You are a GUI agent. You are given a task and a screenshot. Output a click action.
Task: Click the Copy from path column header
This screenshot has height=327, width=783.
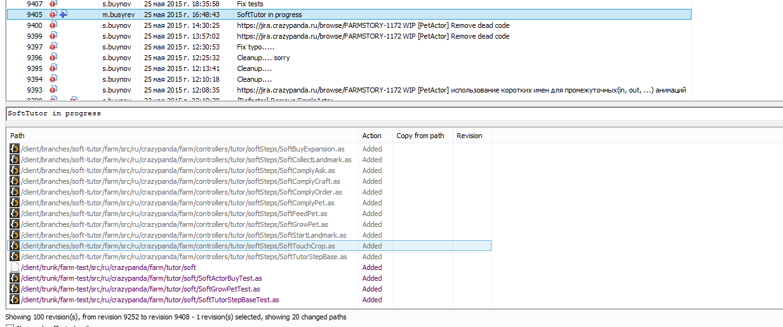coord(420,136)
